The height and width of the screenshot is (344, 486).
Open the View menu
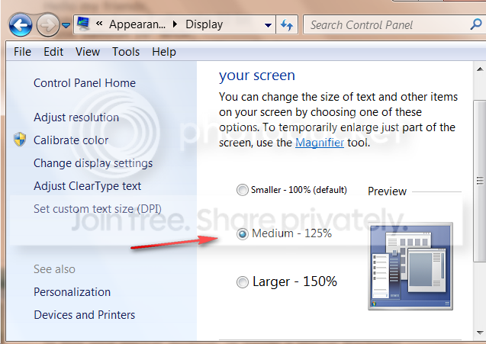(x=88, y=52)
